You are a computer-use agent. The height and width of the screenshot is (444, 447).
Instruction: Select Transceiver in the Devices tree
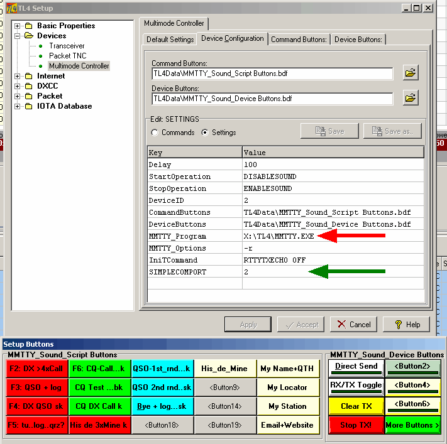click(x=67, y=46)
